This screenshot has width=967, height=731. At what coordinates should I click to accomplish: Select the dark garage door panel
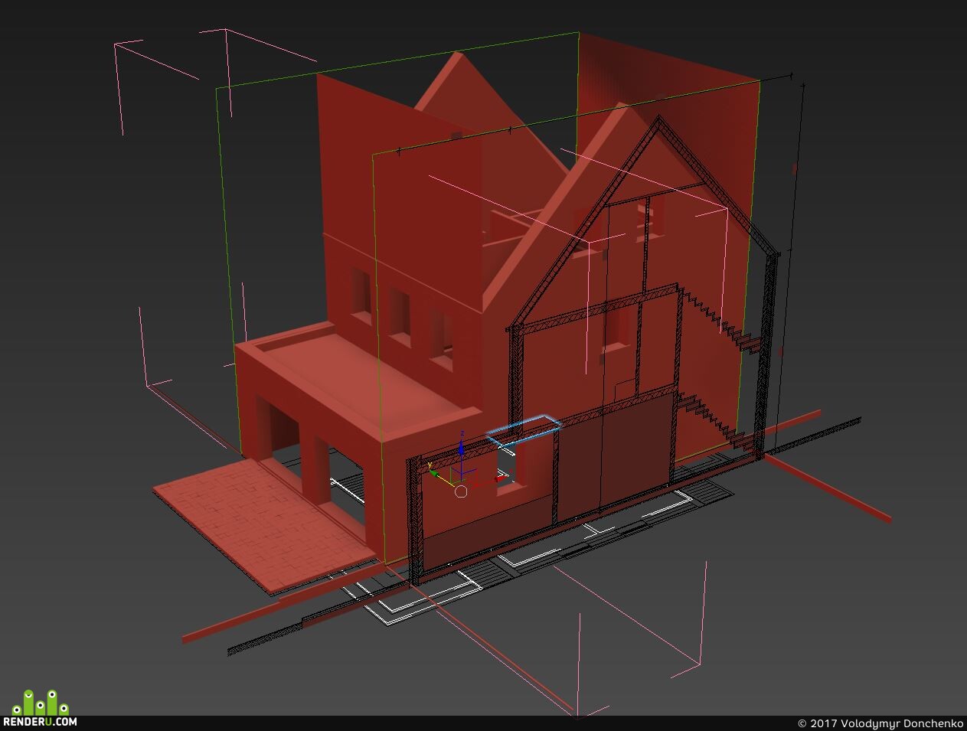click(x=615, y=459)
